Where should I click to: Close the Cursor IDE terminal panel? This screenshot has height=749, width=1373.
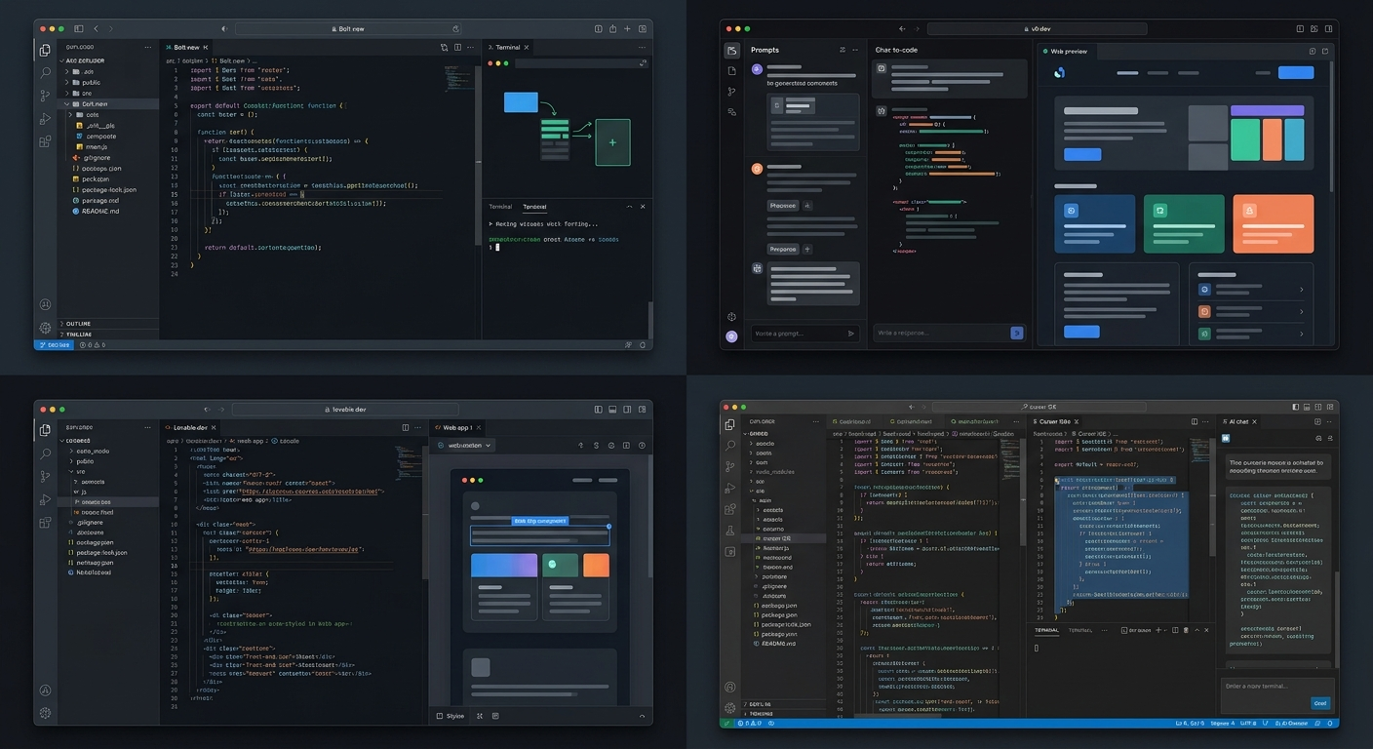click(1208, 630)
